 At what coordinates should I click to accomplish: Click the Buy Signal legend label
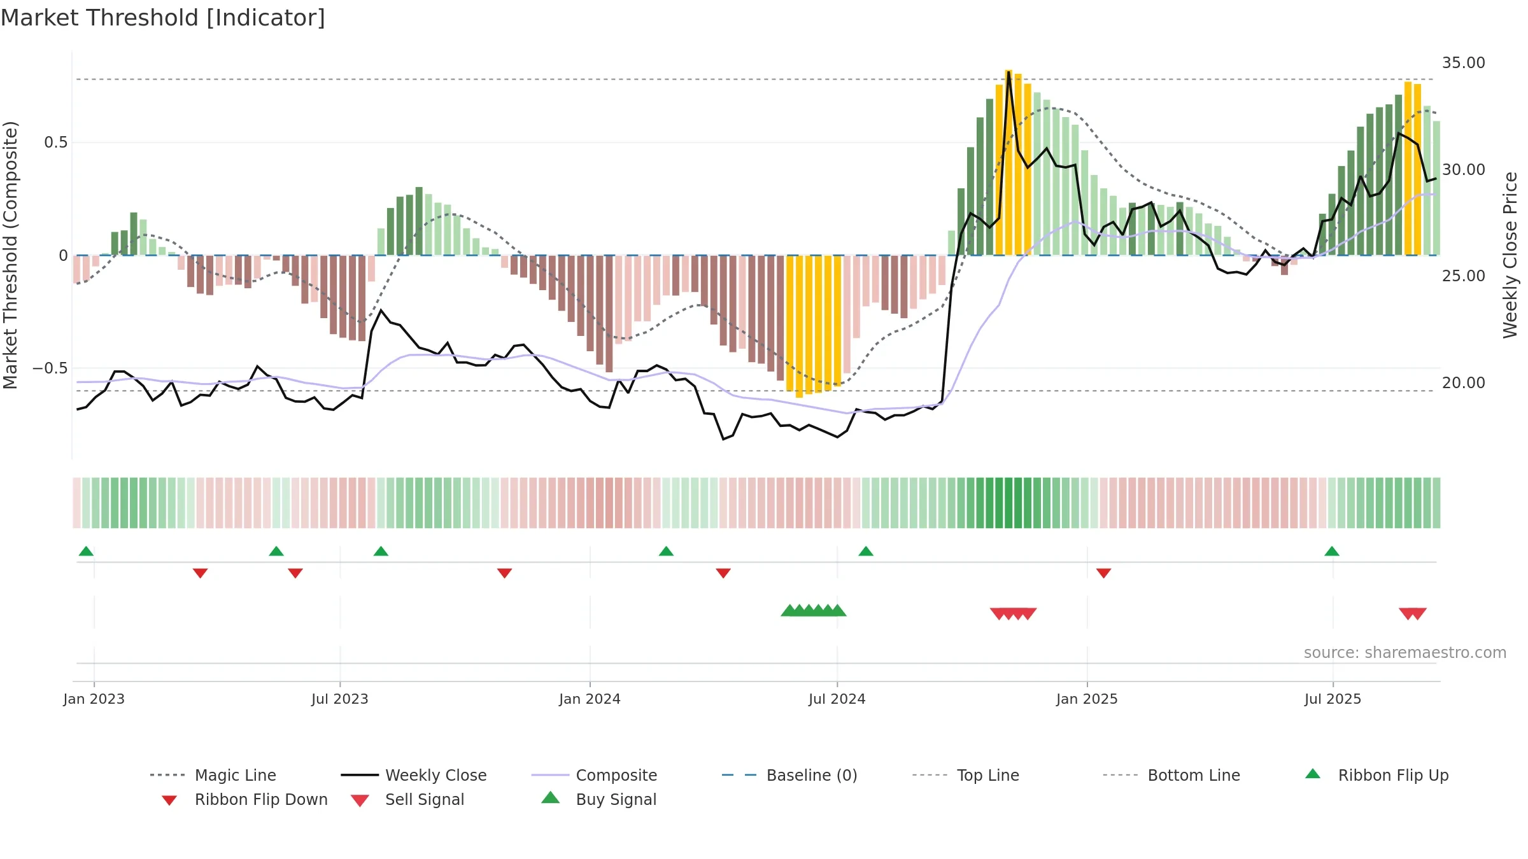[x=616, y=799]
